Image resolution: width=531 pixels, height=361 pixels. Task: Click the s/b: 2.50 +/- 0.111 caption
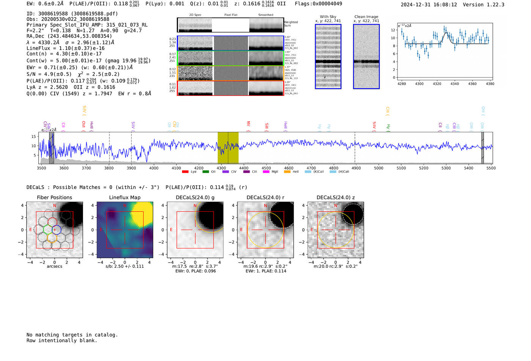point(125,266)
